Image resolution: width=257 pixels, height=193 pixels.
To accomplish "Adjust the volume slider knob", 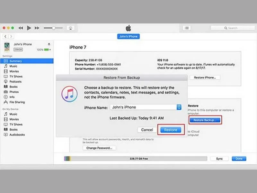I will (x=54, y=28).
